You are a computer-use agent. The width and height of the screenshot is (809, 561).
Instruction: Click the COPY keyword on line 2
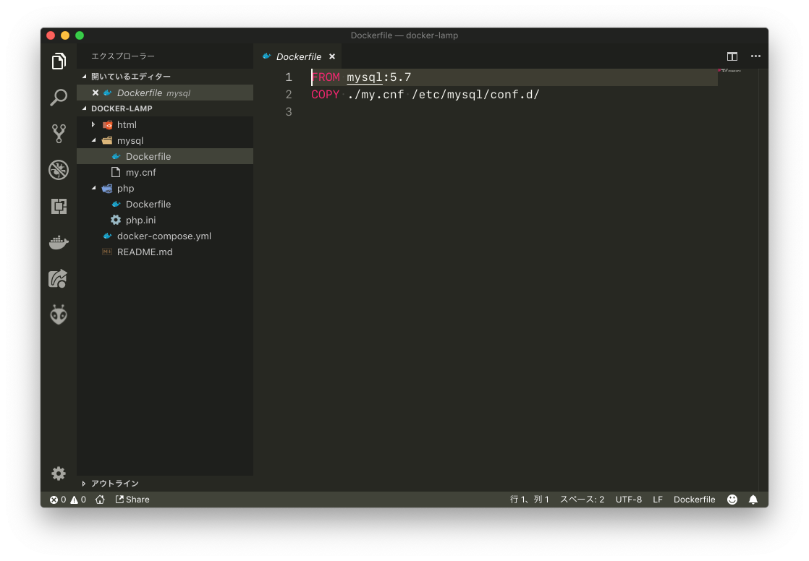(x=325, y=95)
